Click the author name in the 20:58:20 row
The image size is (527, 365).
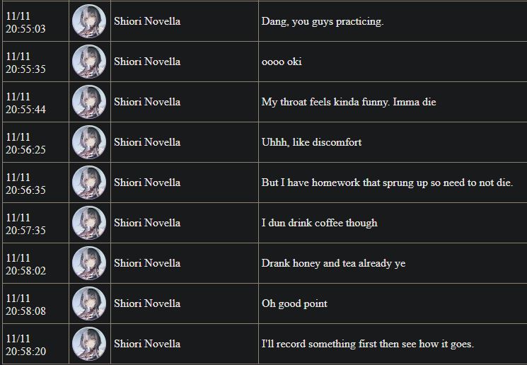click(147, 344)
